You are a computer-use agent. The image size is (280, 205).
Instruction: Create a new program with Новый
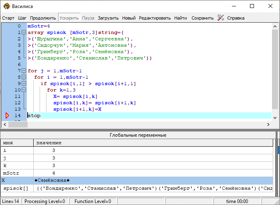[x=129, y=18]
